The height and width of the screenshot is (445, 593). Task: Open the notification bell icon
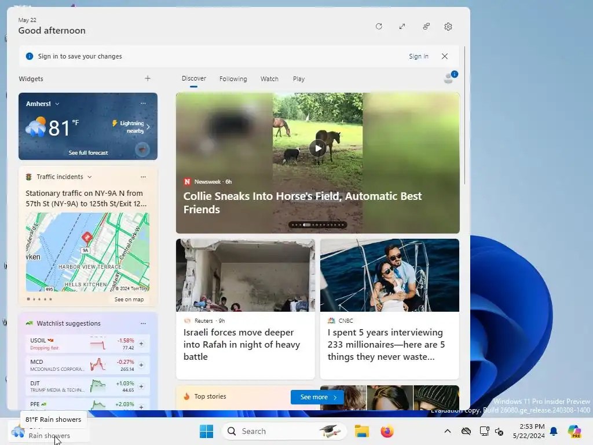[x=554, y=431]
